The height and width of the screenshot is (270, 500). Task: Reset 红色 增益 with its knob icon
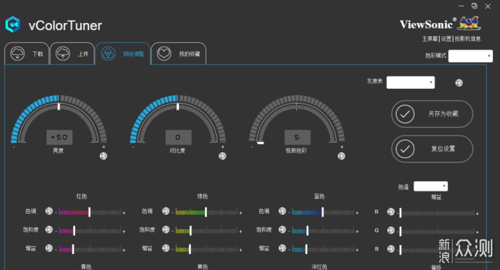click(49, 248)
